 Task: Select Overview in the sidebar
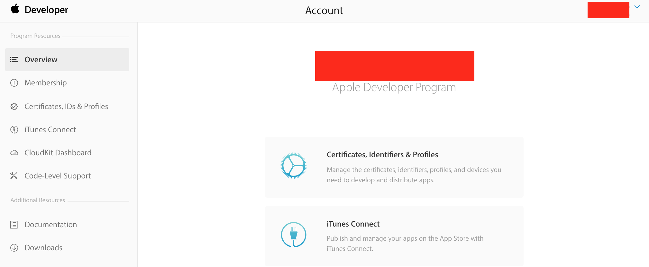click(x=67, y=60)
